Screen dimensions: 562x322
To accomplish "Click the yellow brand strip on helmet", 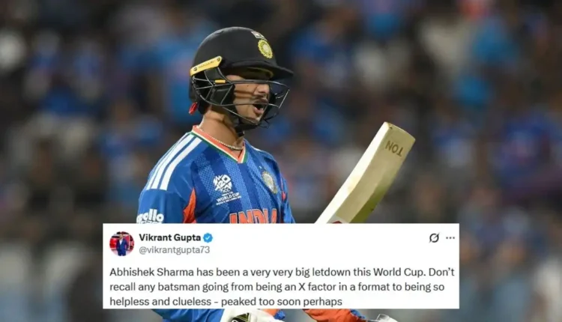I will 206,65.
